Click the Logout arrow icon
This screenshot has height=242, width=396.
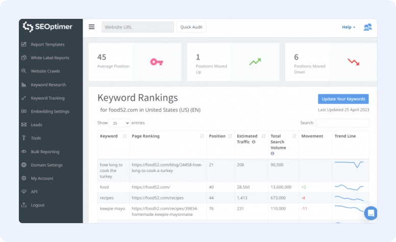tap(24, 205)
